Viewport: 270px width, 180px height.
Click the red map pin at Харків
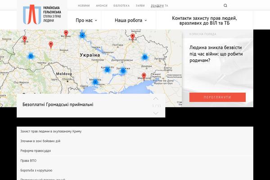coord(132,37)
